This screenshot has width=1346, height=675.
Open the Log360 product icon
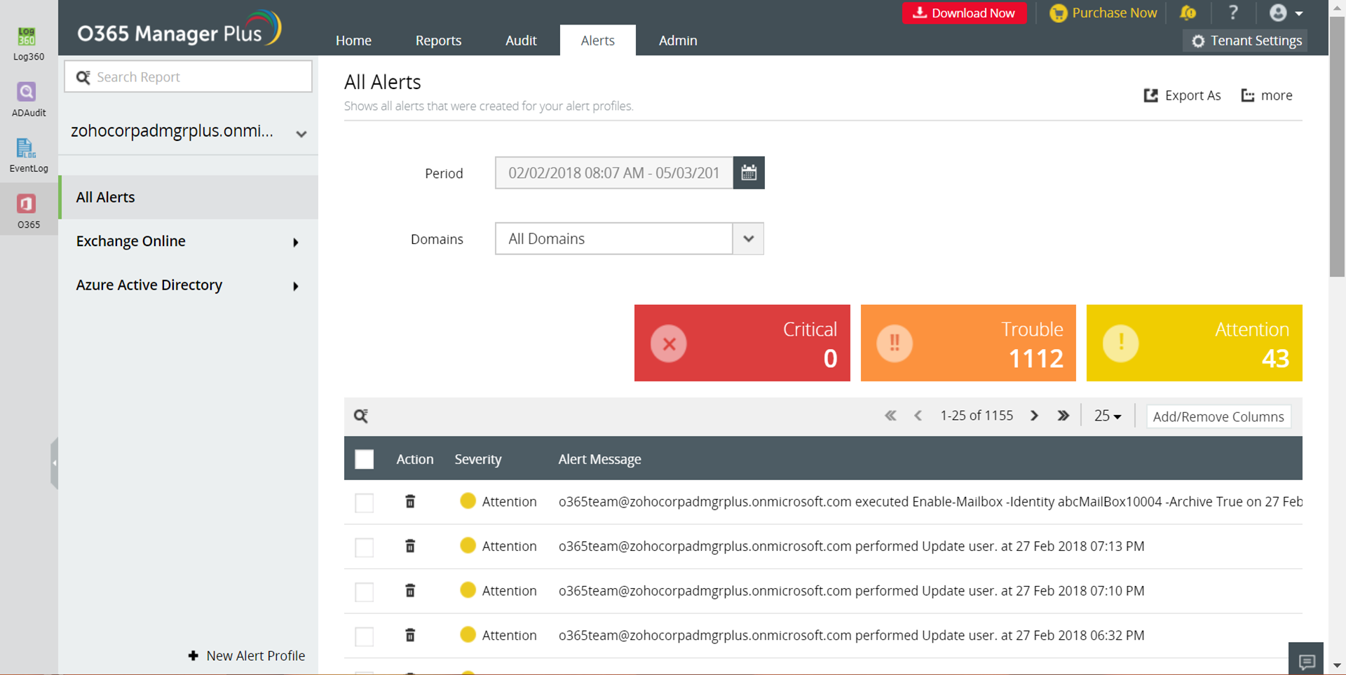28,43
